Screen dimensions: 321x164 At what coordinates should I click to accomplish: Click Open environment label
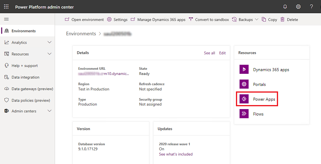click(87, 20)
